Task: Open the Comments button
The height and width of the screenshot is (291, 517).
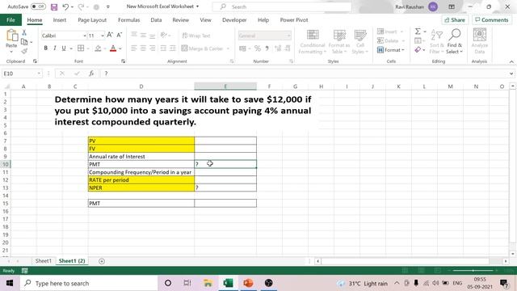Action: pyautogui.click(x=492, y=19)
